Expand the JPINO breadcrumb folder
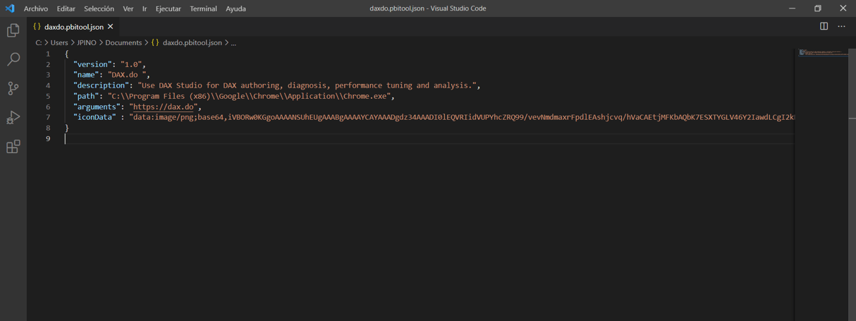Viewport: 856px width, 321px height. click(87, 43)
